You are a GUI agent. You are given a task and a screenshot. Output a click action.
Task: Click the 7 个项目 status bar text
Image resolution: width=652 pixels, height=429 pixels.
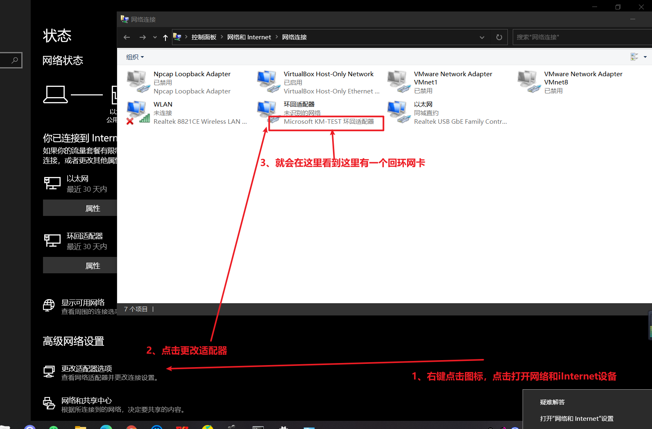136,309
